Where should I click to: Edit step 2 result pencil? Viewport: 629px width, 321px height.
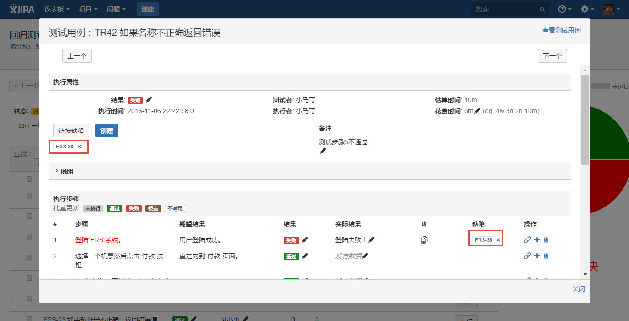pos(306,256)
